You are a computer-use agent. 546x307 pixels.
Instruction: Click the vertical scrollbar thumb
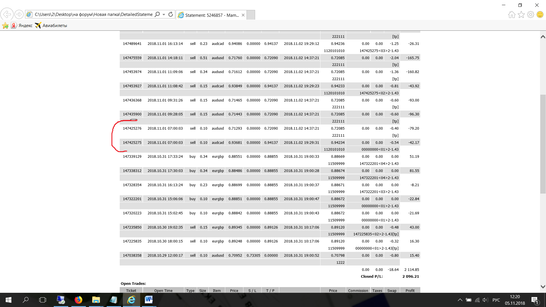(543, 144)
